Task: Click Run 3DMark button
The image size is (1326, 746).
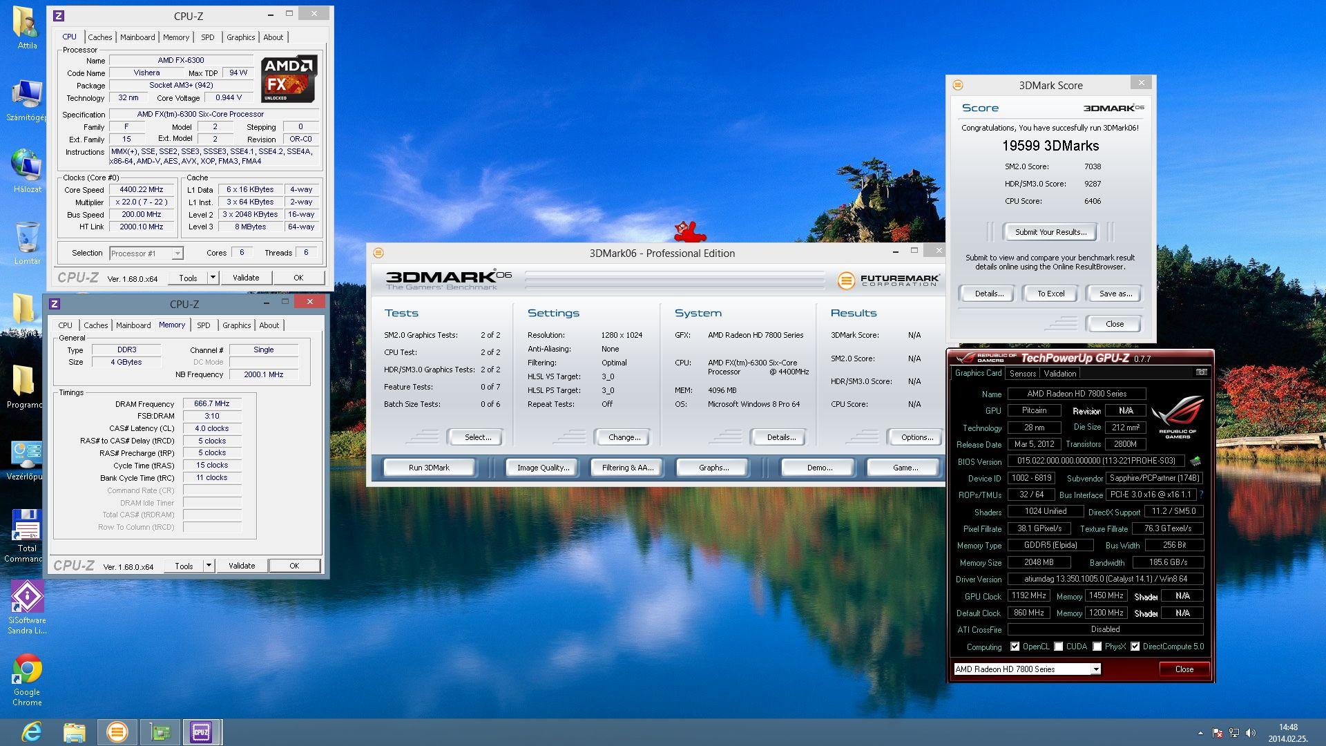Action: click(x=429, y=468)
